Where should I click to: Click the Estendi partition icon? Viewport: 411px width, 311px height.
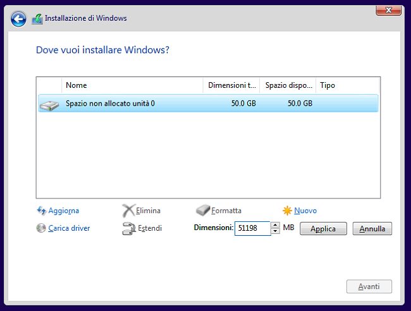point(129,228)
